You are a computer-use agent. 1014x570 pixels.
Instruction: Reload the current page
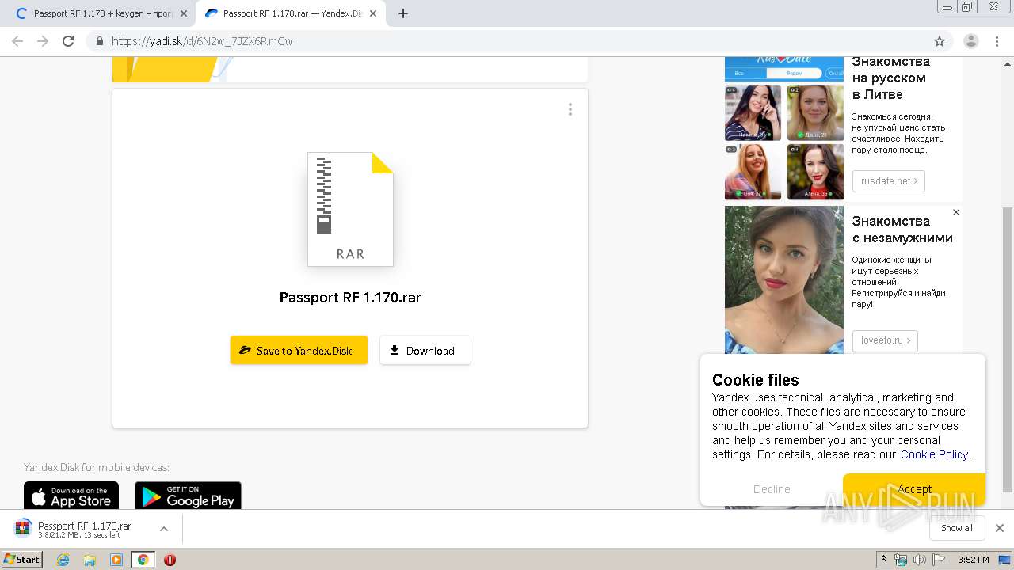68,41
